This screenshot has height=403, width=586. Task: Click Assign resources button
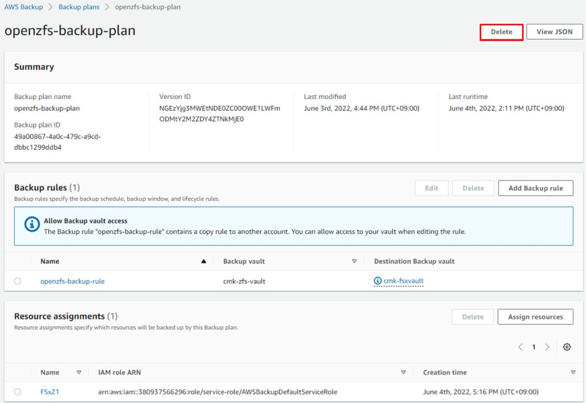535,317
